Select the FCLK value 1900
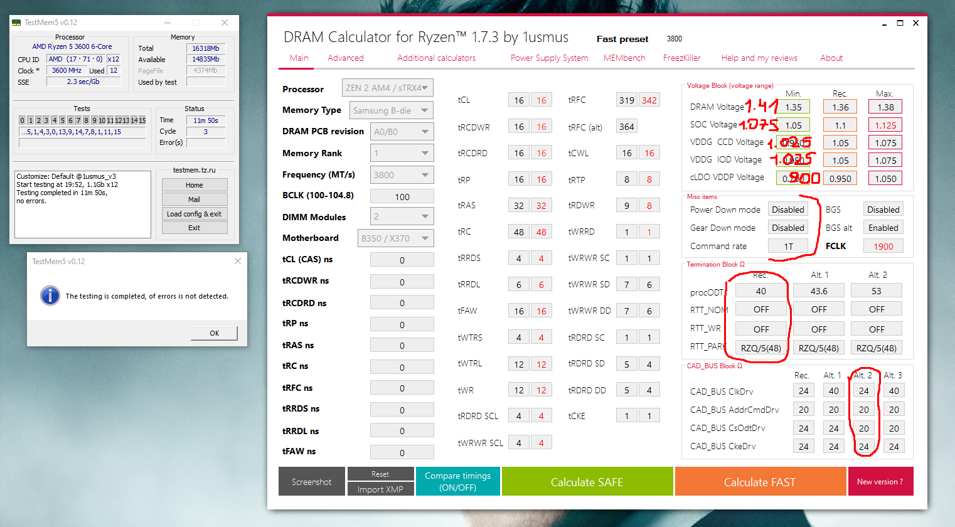The height and width of the screenshot is (527, 955). click(883, 246)
